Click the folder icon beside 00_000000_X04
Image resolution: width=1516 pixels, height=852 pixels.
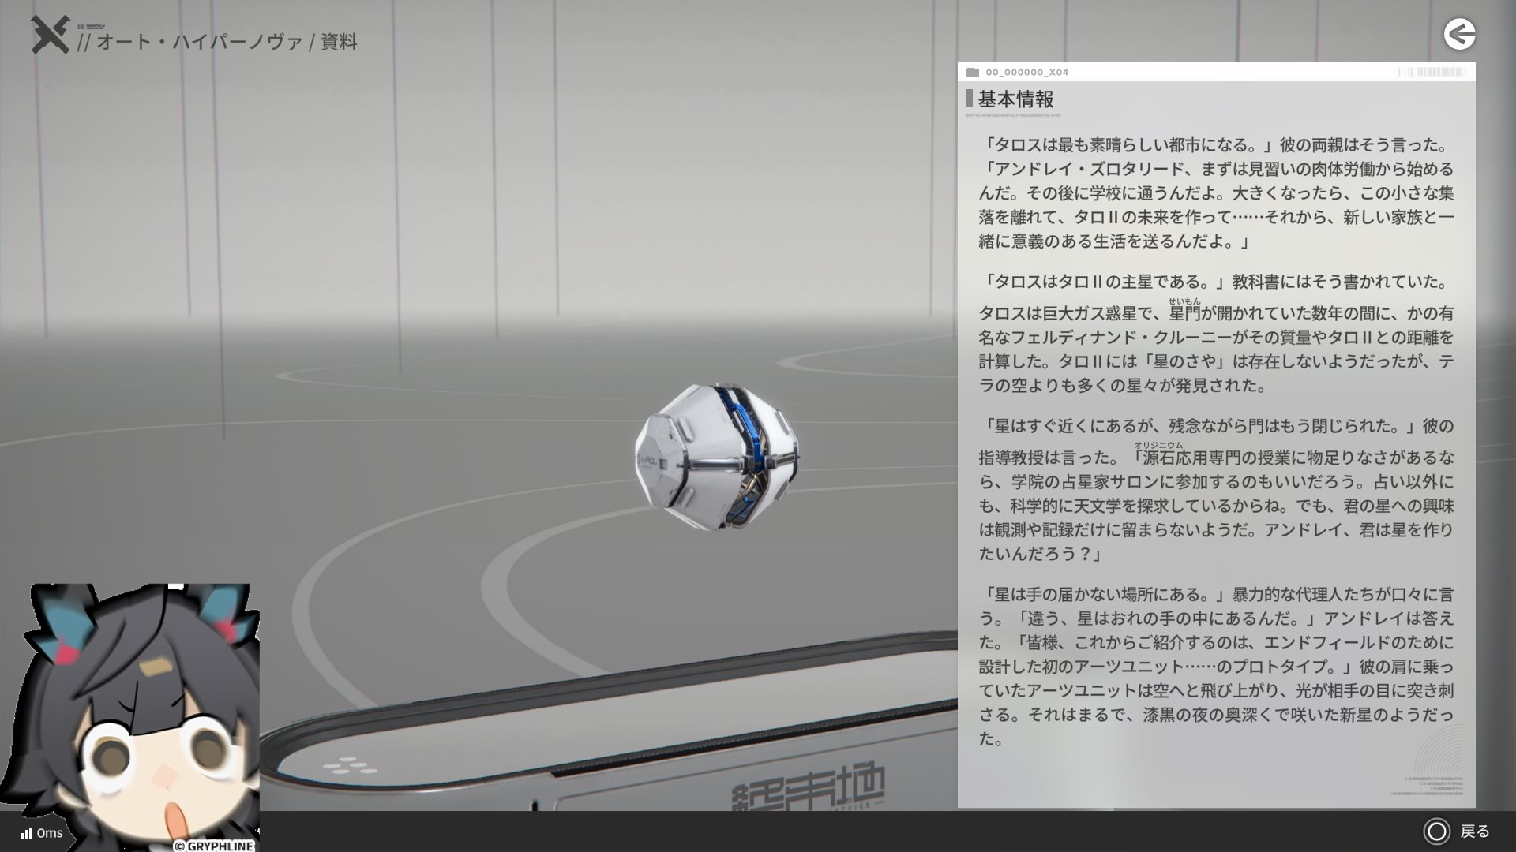pyautogui.click(x=973, y=73)
